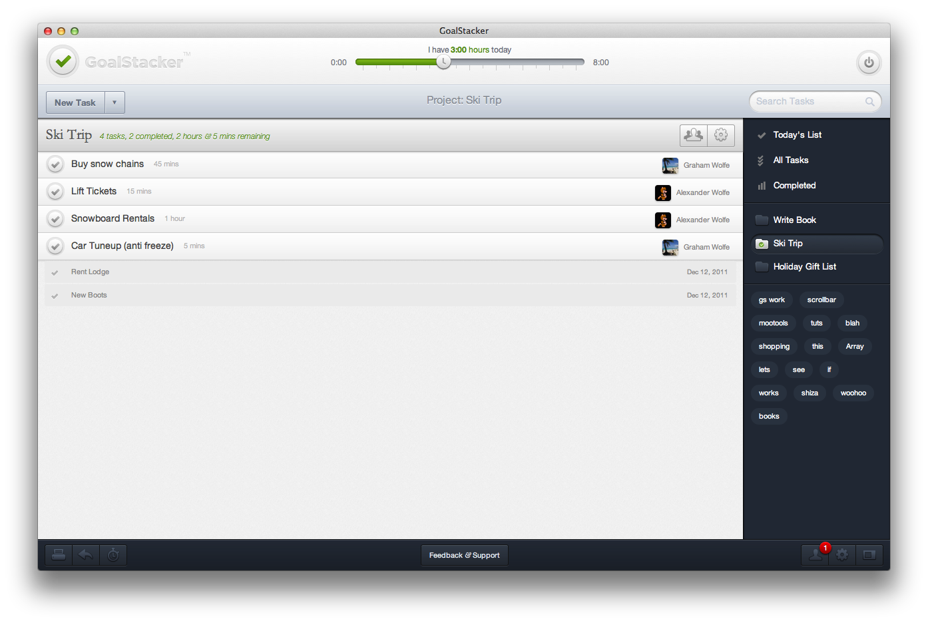
Task: Filter by the "works" tag
Action: click(769, 393)
